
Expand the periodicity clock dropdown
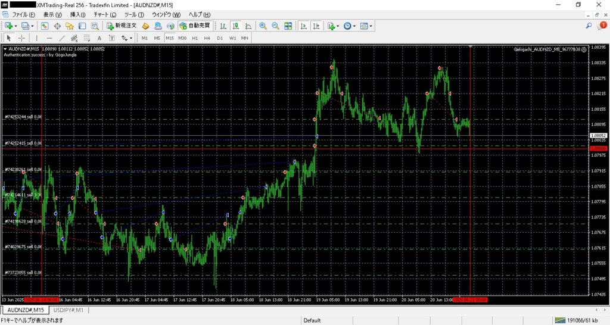pos(349,26)
